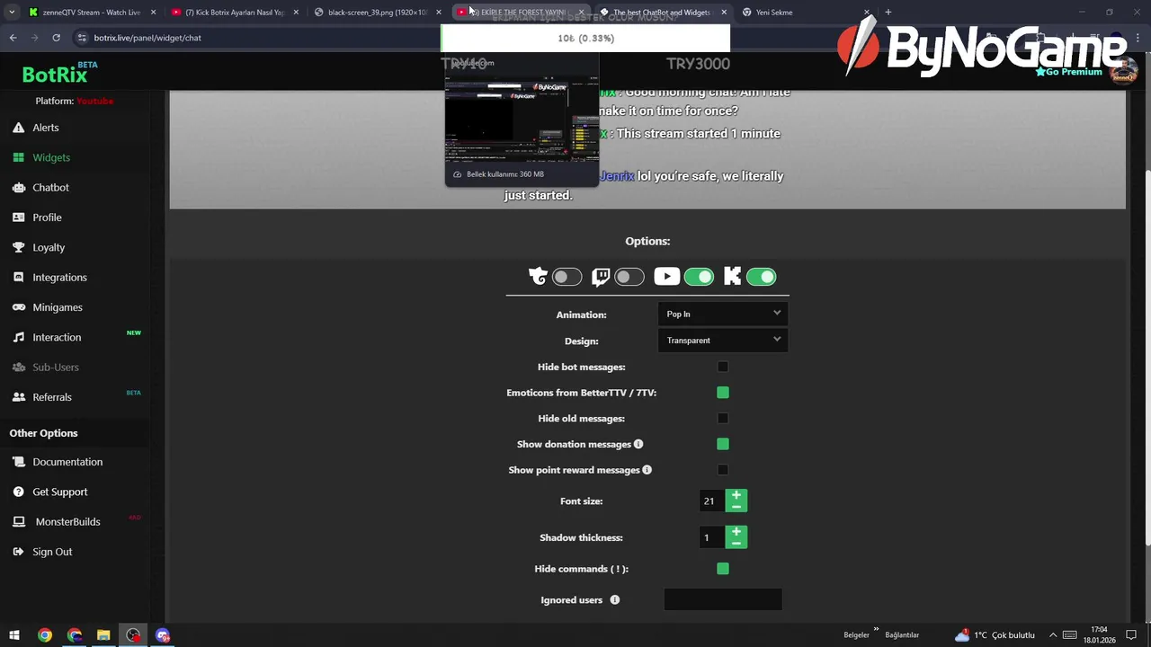Viewport: 1151px width, 647px height.
Task: Open OBS Studio from the taskbar
Action: pyautogui.click(x=133, y=635)
